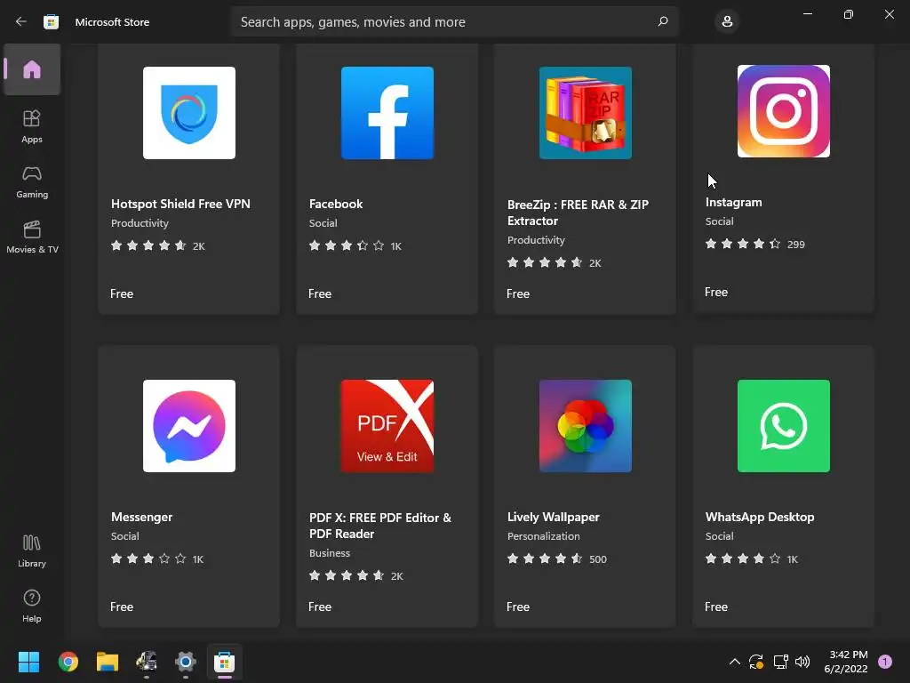The width and height of the screenshot is (910, 683).
Task: Click Free price on Facebook card
Action: click(x=320, y=293)
